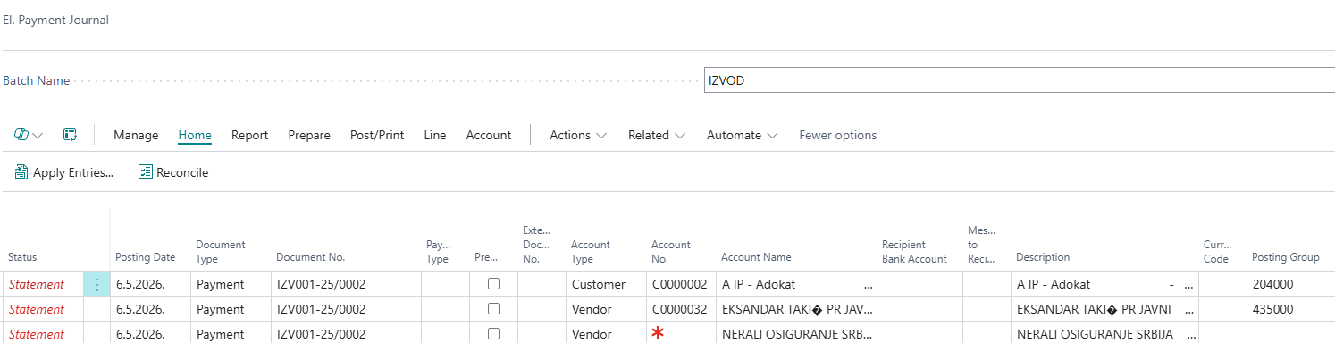Open the Report tab
The height and width of the screenshot is (343, 1335).
[250, 135]
